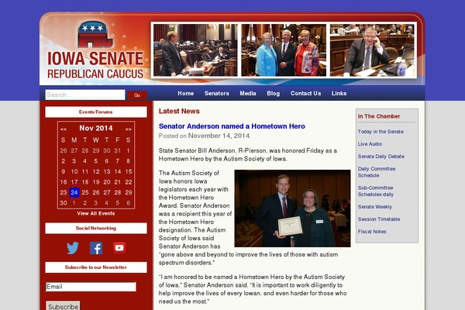Click the Nov 2014 calendar title

click(x=96, y=128)
